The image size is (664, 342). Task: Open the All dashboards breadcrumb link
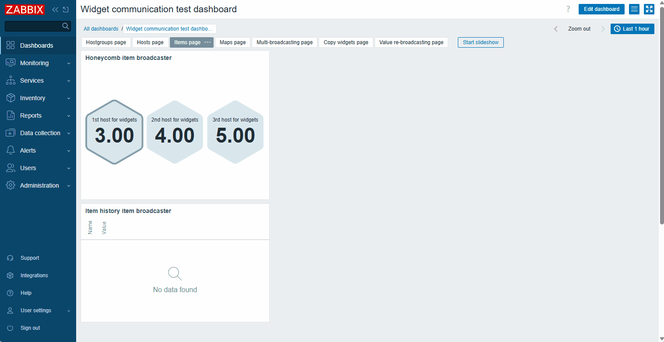click(x=101, y=29)
